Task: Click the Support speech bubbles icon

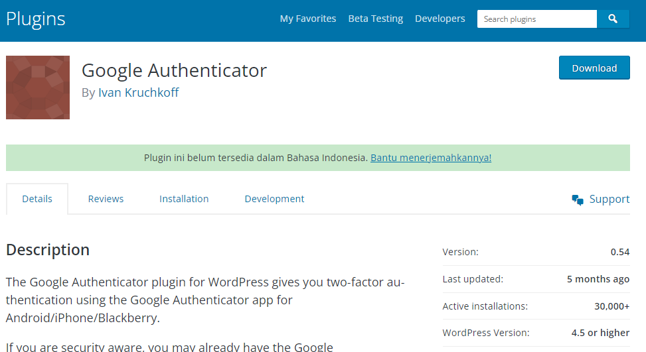Action: [x=578, y=200]
